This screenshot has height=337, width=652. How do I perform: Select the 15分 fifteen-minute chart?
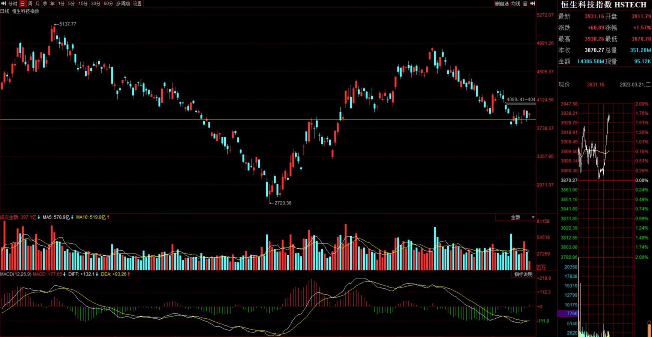(83, 3)
